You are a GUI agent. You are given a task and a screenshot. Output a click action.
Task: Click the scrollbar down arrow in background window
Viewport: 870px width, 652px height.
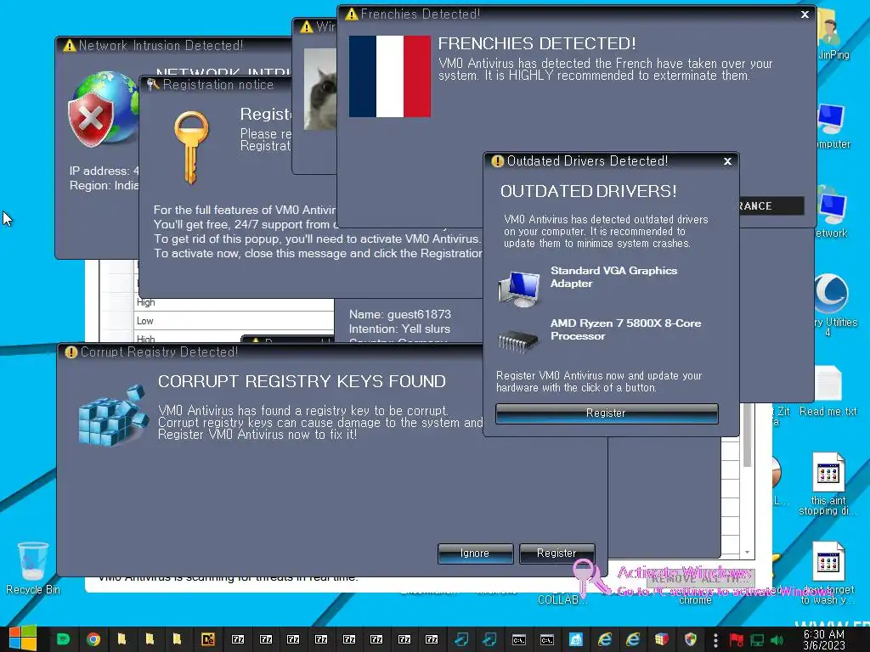pyautogui.click(x=747, y=552)
